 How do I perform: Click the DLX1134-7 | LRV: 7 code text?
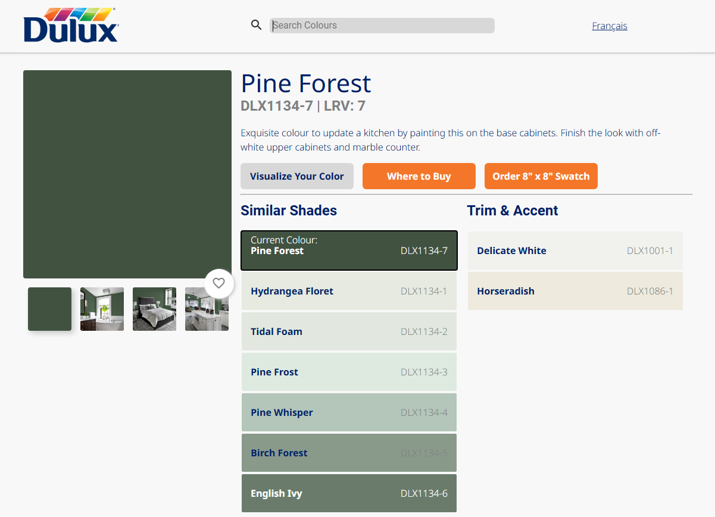click(x=303, y=106)
